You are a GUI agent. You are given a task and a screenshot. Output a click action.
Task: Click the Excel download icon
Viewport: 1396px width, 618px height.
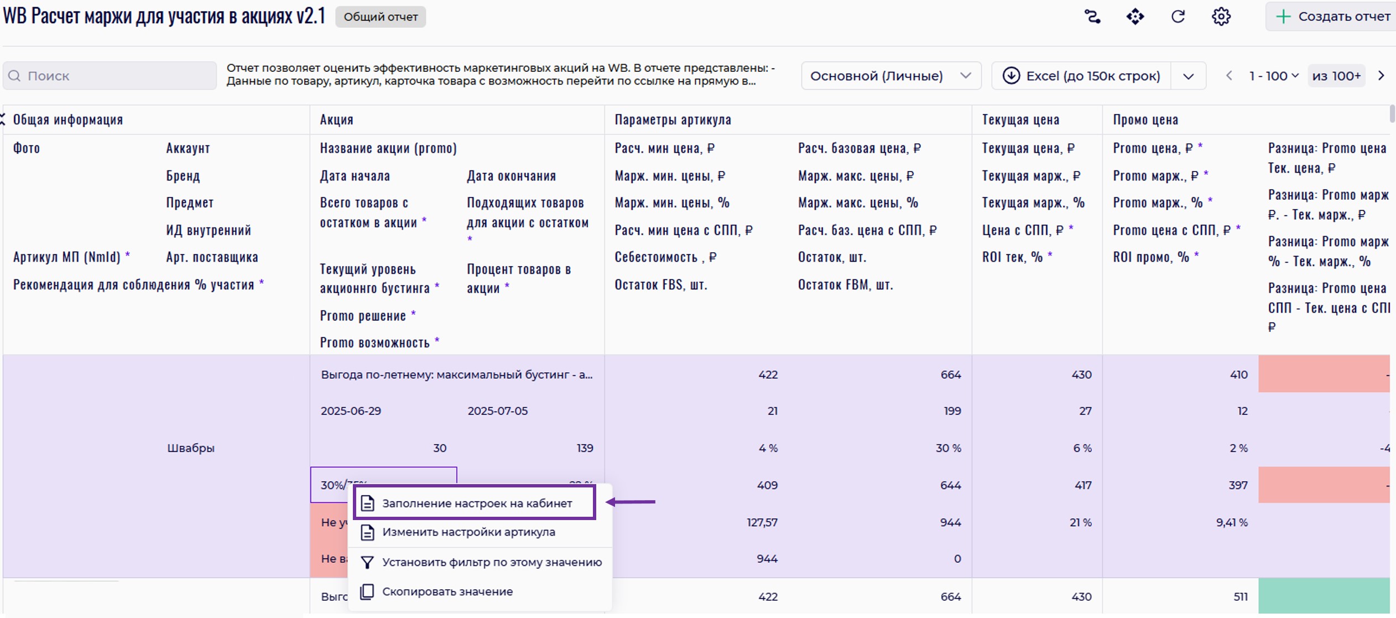pos(1012,76)
